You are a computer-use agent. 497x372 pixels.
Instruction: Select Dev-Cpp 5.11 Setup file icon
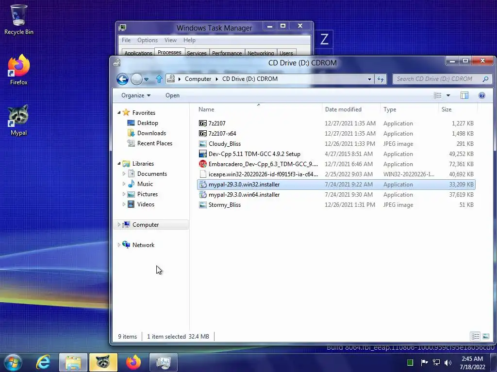tap(203, 154)
